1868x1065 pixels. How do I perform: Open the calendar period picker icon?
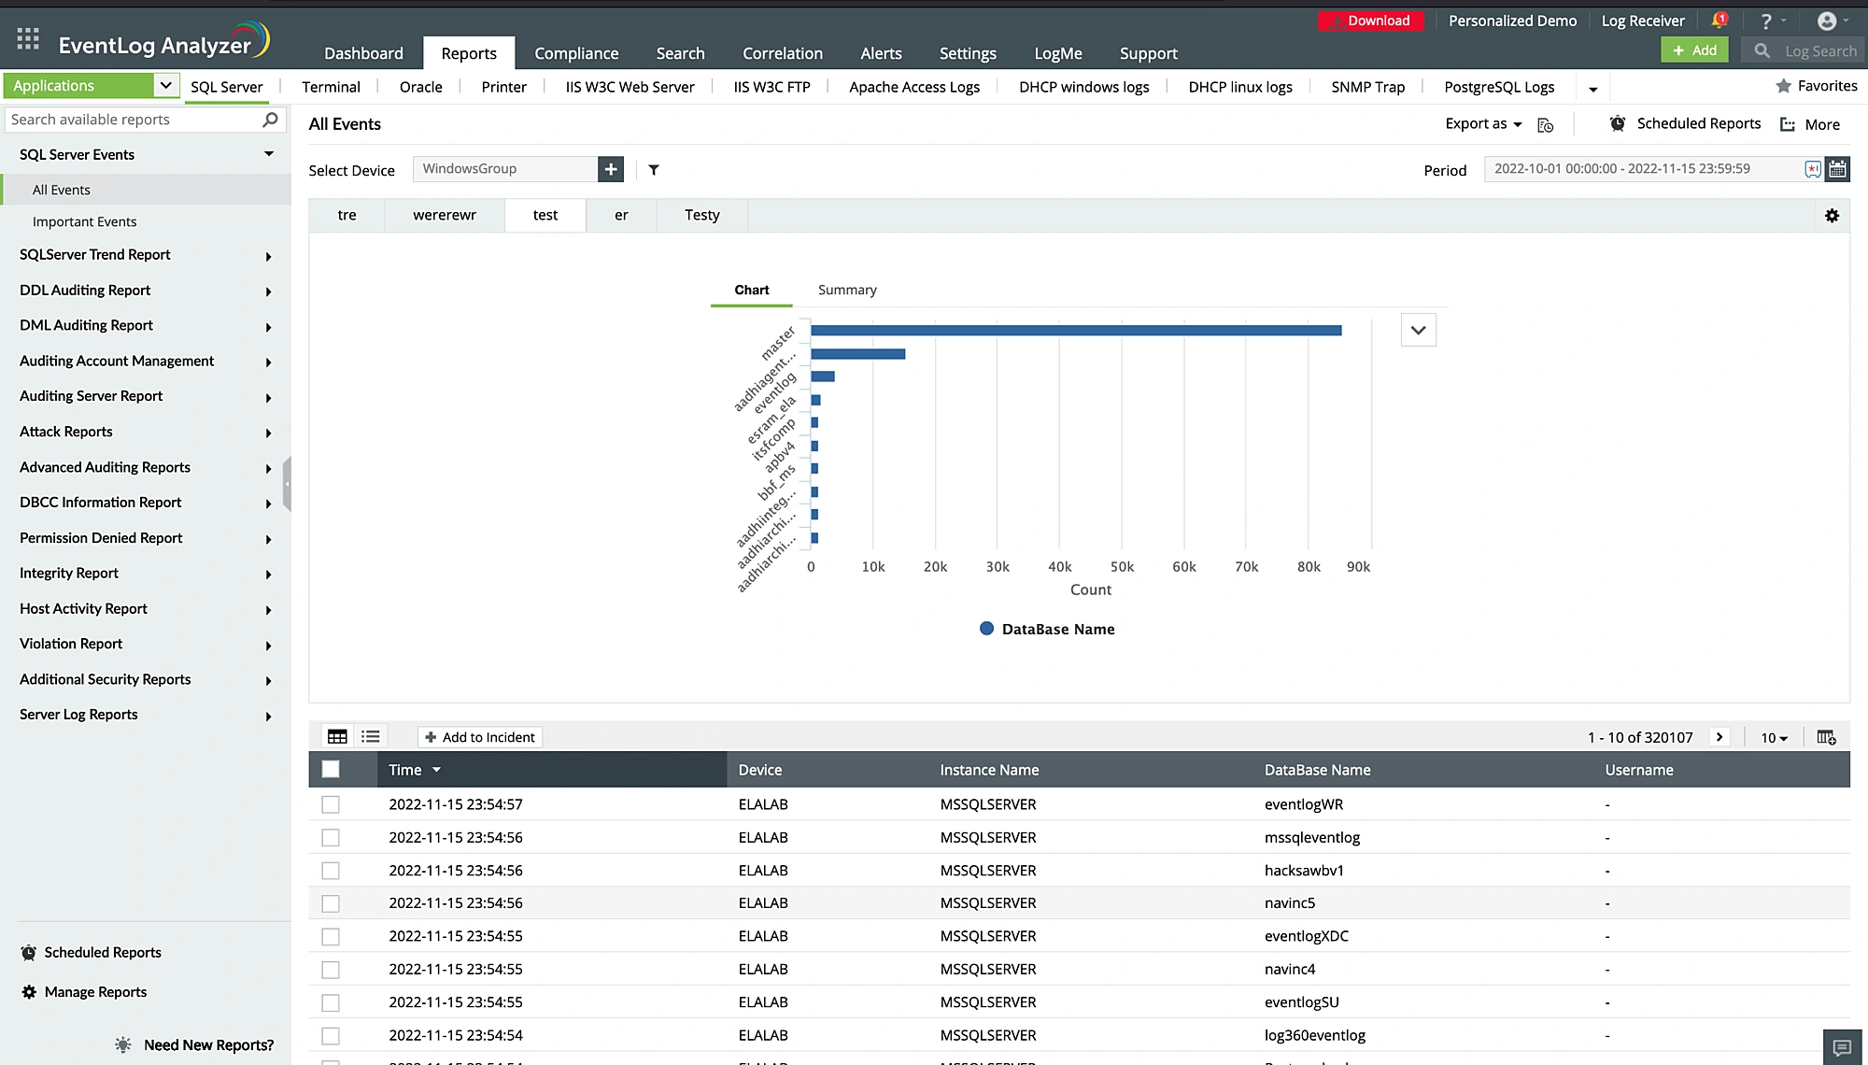point(1837,169)
